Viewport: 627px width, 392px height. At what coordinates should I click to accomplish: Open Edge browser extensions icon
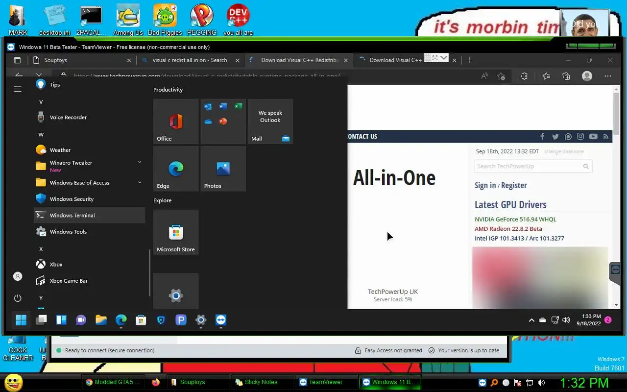point(524,76)
